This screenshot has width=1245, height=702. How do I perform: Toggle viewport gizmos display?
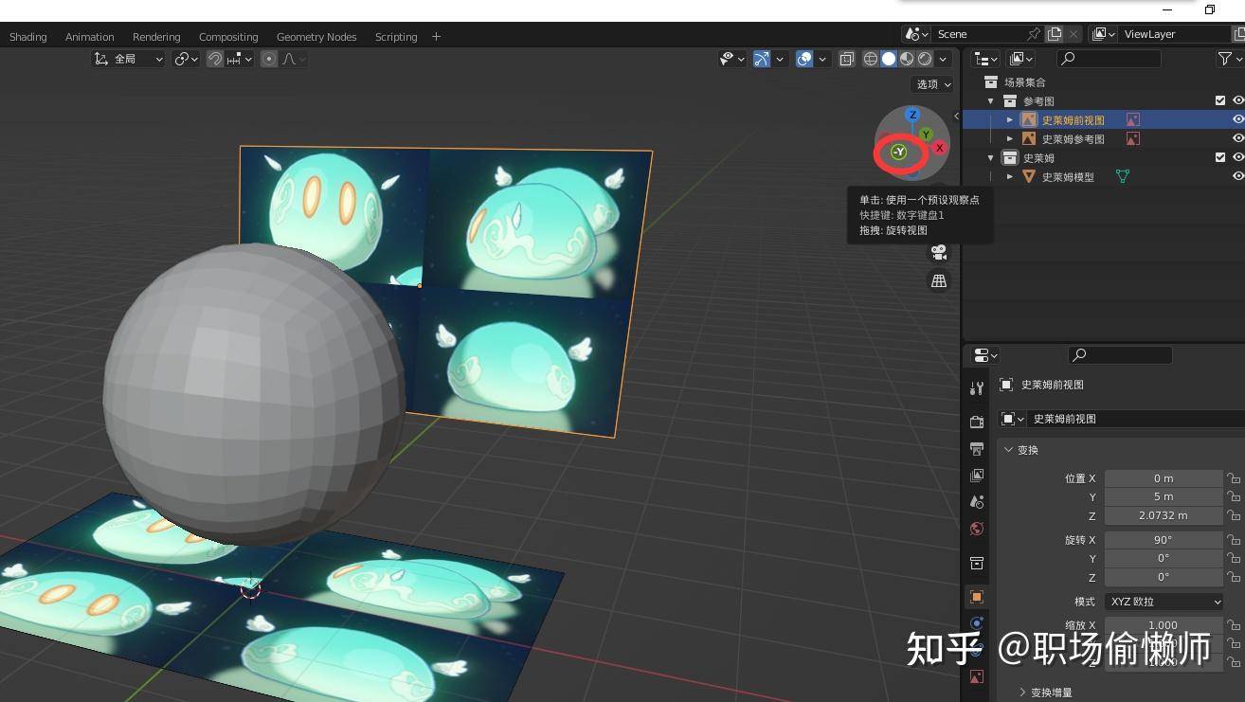[x=762, y=59]
